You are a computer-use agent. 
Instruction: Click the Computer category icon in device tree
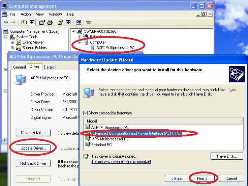click(86, 42)
